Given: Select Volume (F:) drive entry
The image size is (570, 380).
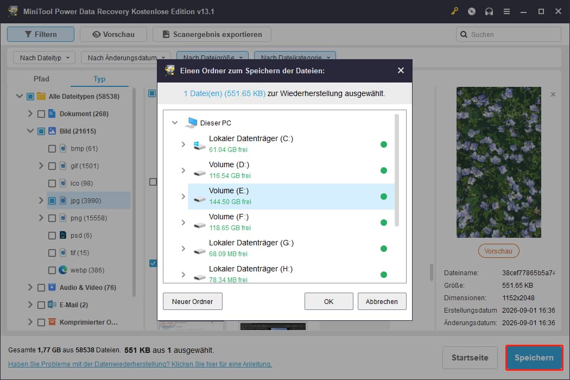Looking at the screenshot, I should coord(291,222).
